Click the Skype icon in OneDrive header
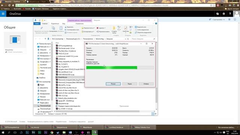 pos(217,14)
